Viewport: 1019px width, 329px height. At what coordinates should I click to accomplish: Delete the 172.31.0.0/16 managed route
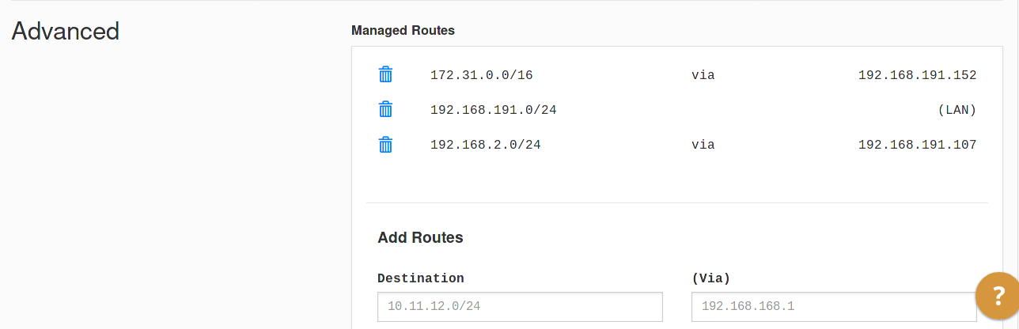pos(385,75)
